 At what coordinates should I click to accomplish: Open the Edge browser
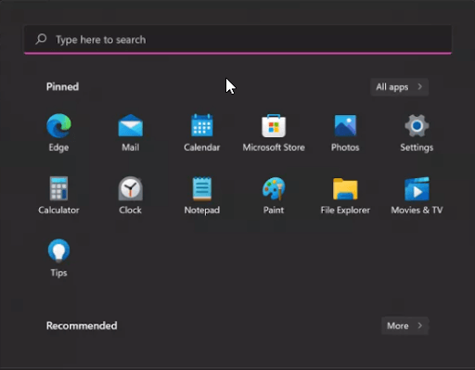pyautogui.click(x=58, y=133)
